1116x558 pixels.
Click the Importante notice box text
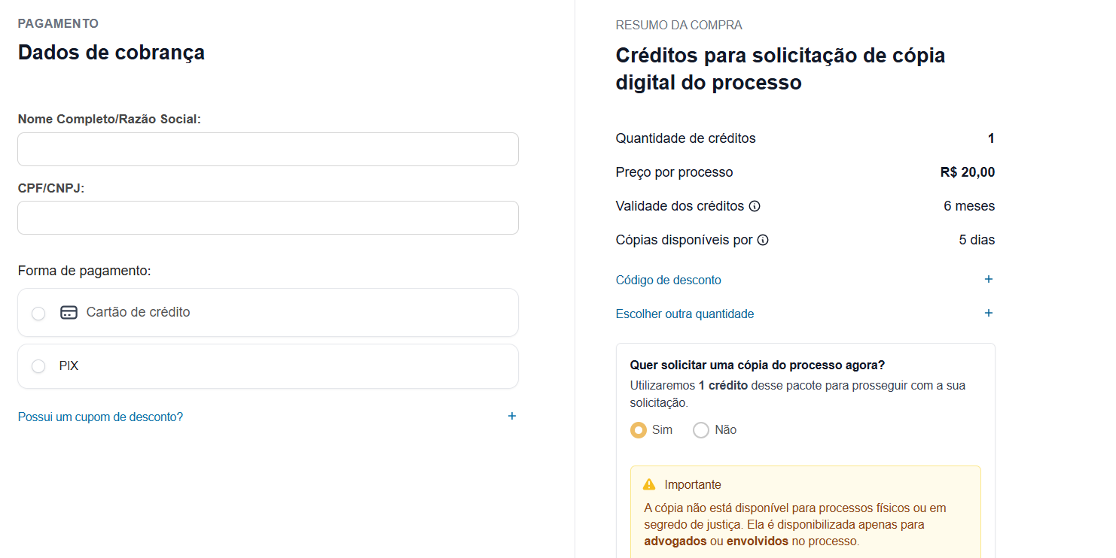[x=795, y=524]
